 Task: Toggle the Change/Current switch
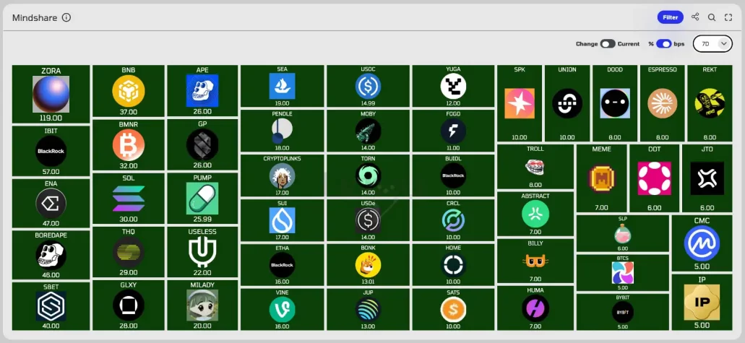point(607,44)
